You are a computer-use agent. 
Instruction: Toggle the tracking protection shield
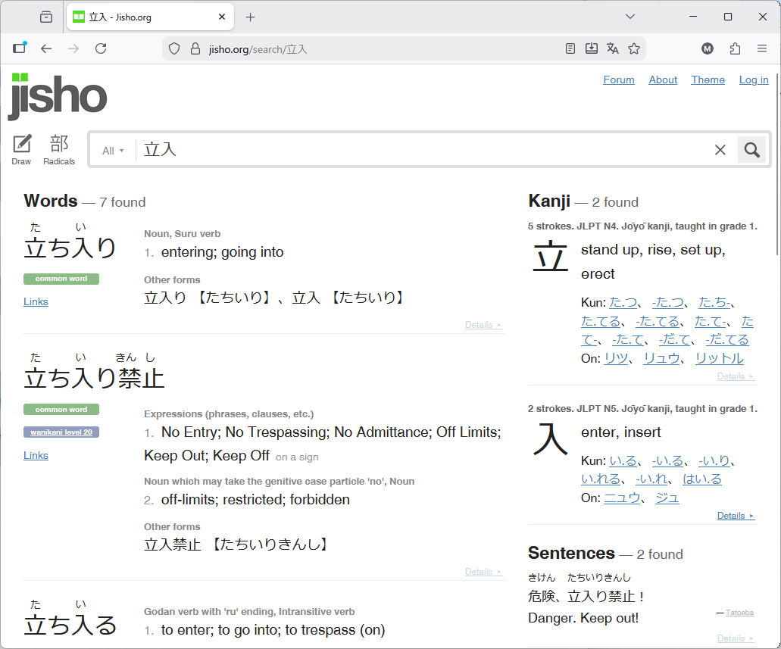173,48
